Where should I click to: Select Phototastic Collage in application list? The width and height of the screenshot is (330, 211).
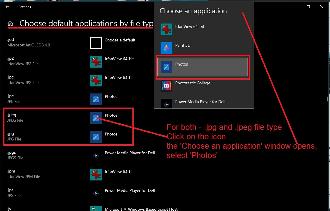coord(193,83)
